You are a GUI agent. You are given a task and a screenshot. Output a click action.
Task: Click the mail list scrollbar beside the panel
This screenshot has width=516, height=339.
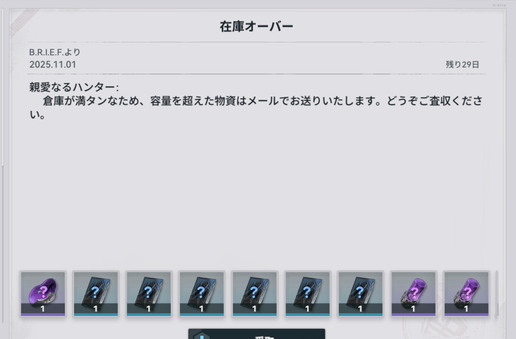3,87
